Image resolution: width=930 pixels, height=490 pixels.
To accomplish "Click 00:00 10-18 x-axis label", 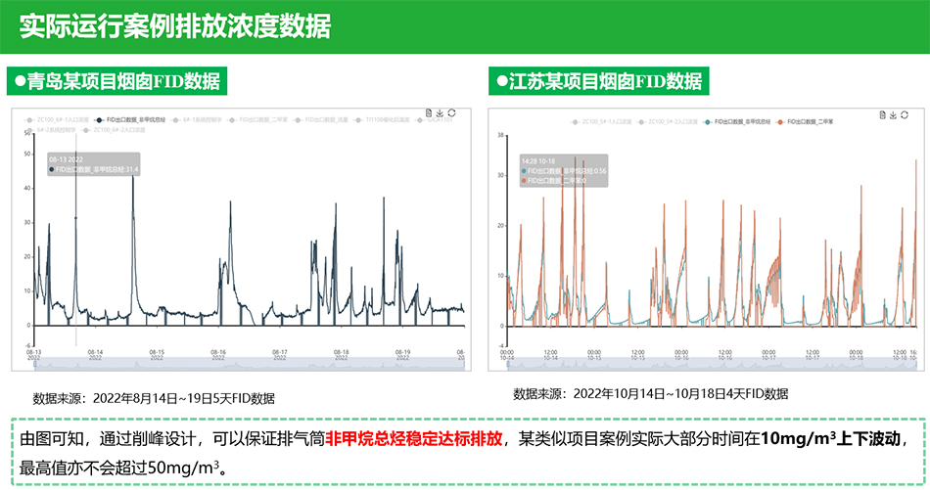I will [856, 355].
